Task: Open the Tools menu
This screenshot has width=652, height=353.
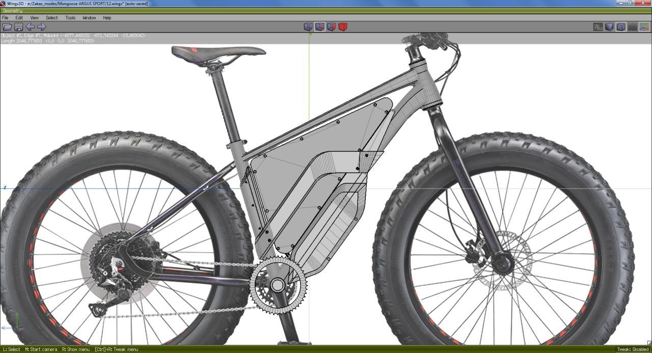Action: click(70, 18)
